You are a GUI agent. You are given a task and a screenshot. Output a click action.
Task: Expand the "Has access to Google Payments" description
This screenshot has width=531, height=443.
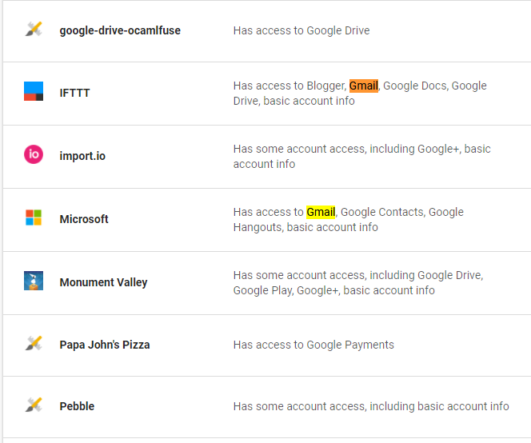(x=313, y=345)
